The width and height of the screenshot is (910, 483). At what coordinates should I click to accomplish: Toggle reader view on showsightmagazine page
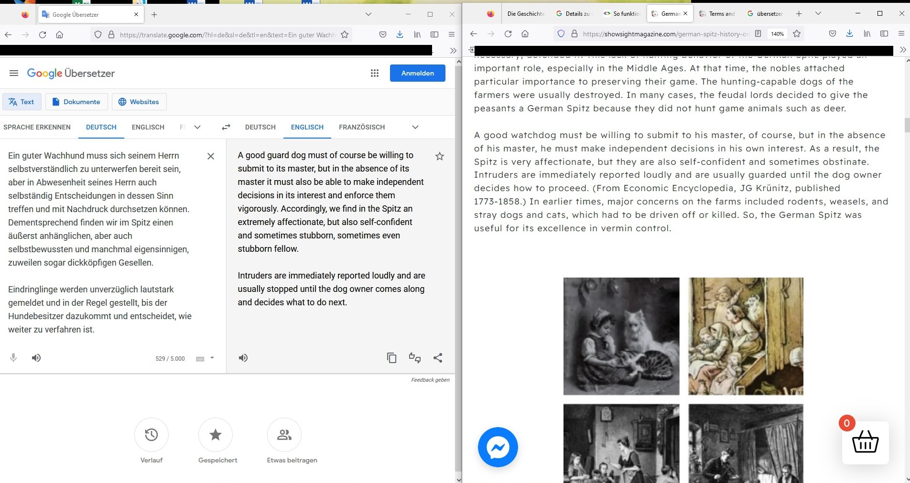tap(758, 34)
